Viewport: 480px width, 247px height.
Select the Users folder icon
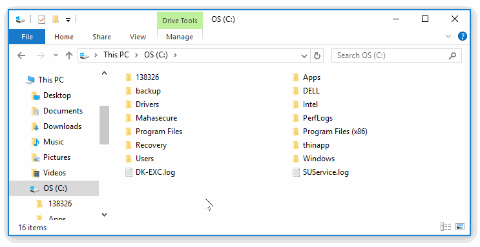pyautogui.click(x=129, y=159)
